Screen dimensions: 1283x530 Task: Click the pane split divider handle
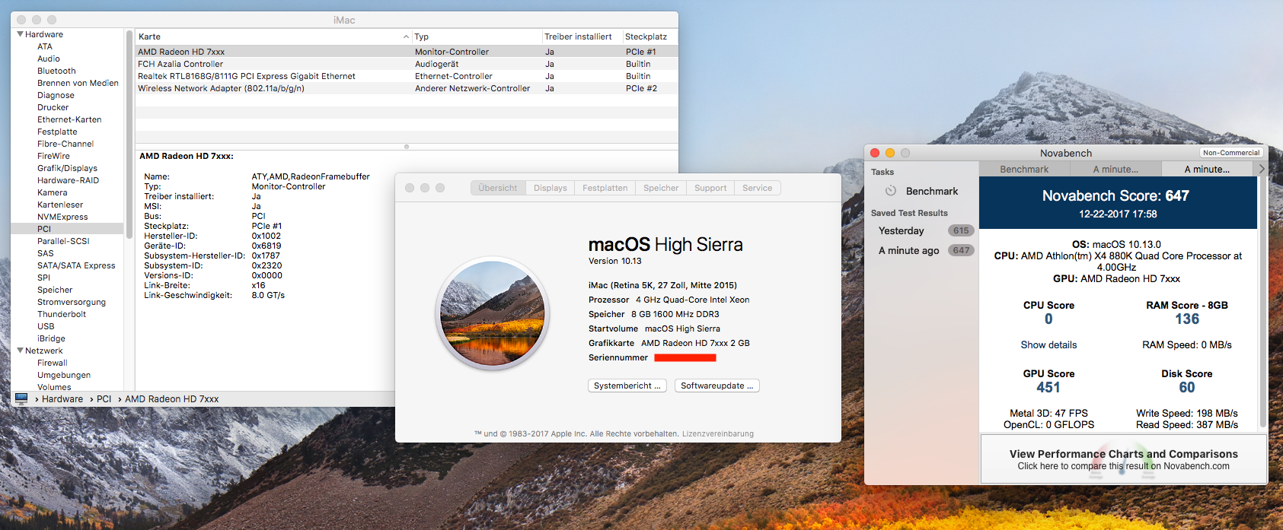pyautogui.click(x=407, y=146)
